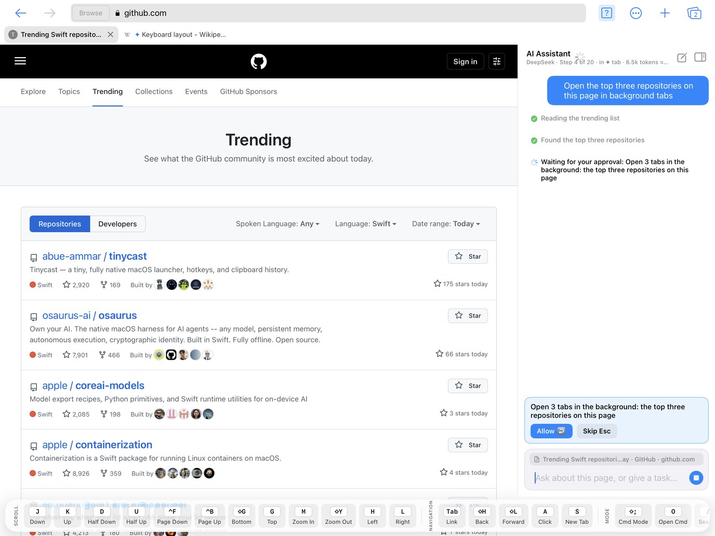715x536 pixels.
Task: Open the GitHub Sponsors nav tab
Action: point(248,91)
